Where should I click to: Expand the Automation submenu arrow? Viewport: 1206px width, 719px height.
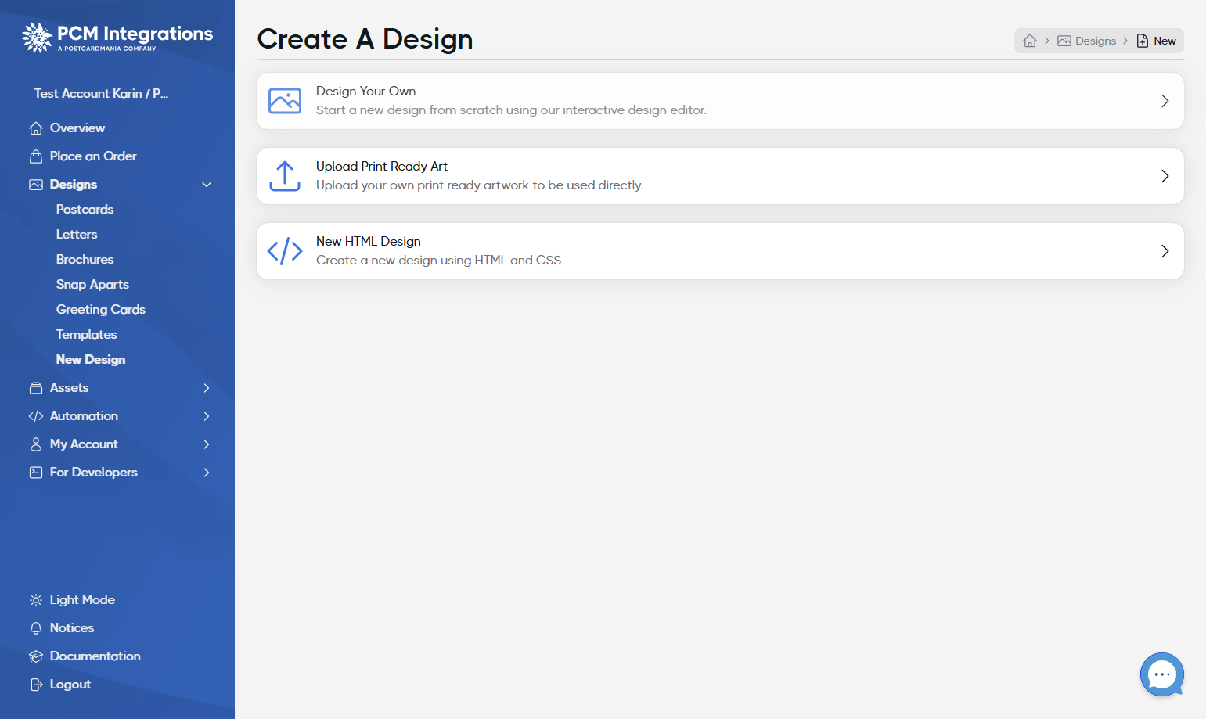point(207,416)
